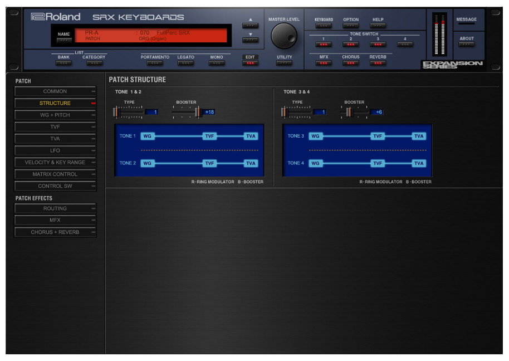
Task: Toggle Tone Switch 1
Action: click(324, 45)
